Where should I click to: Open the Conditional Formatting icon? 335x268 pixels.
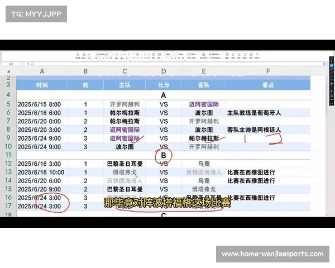pyautogui.click(x=204, y=55)
